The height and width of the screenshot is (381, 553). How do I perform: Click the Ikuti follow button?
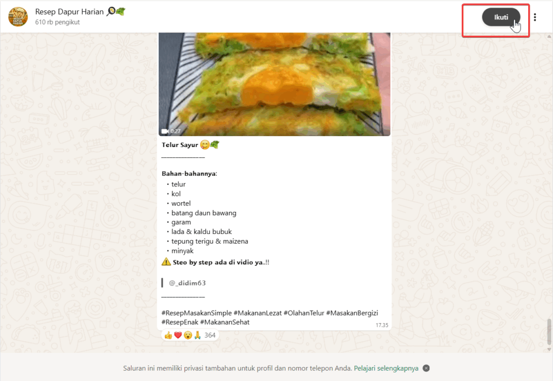click(x=501, y=17)
